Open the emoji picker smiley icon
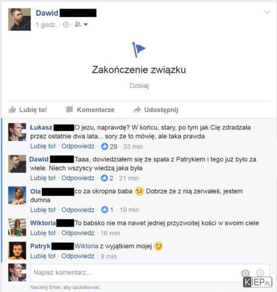Viewport: 277px width, 292px height. pyautogui.click(x=260, y=273)
